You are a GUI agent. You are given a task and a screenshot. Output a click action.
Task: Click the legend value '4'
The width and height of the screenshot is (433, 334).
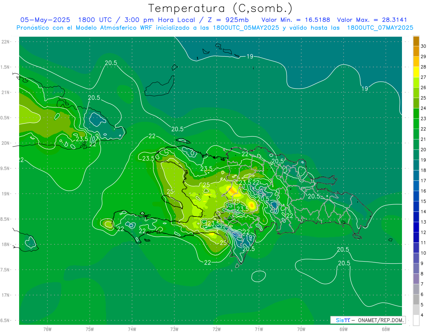(423, 315)
